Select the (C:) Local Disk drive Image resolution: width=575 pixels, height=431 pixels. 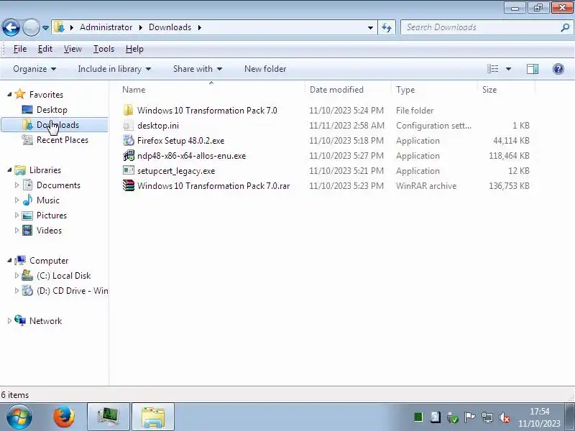[63, 276]
